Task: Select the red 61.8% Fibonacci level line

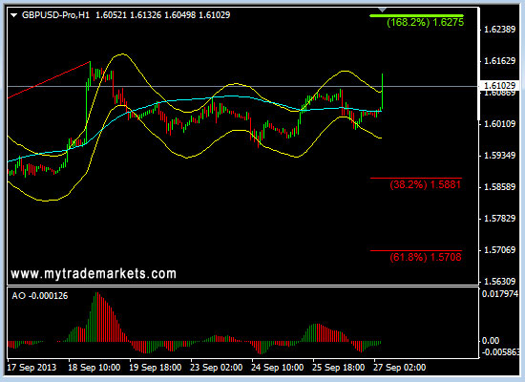Action: pyautogui.click(x=416, y=250)
